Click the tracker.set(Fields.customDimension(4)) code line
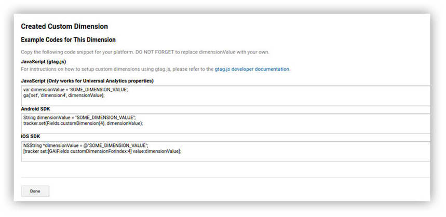The height and width of the screenshot is (217, 446). [83, 124]
